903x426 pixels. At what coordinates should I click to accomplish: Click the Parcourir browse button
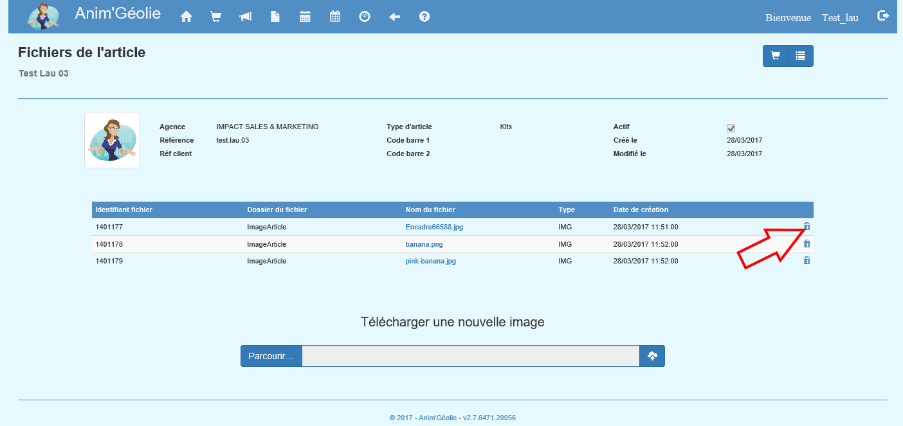click(271, 356)
